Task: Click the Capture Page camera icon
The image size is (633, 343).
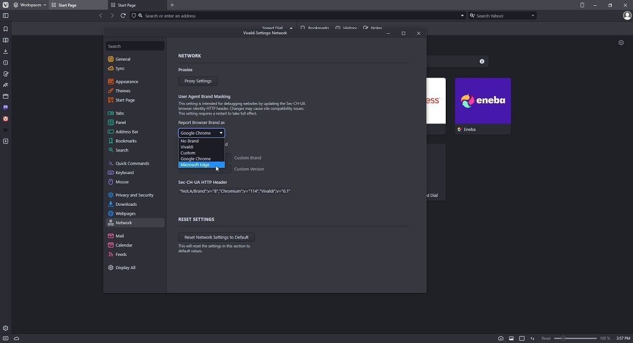Action: tap(501, 338)
